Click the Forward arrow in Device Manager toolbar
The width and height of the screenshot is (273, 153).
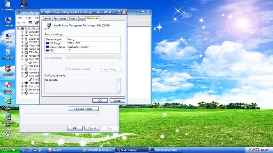pyautogui.click(x=24, y=23)
